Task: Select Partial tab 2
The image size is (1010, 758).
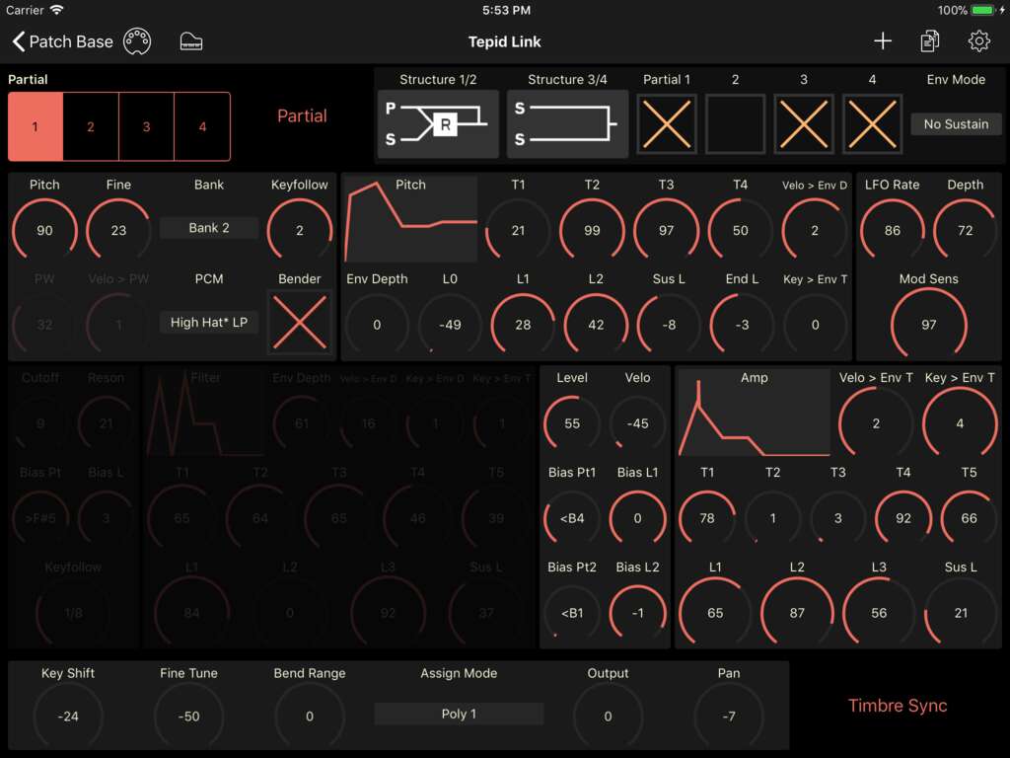Action: [x=91, y=126]
